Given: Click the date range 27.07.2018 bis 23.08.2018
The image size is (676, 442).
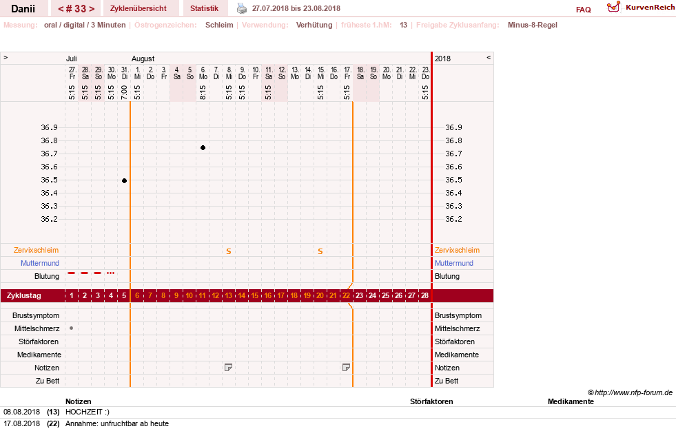Looking at the screenshot, I should pyautogui.click(x=296, y=8).
